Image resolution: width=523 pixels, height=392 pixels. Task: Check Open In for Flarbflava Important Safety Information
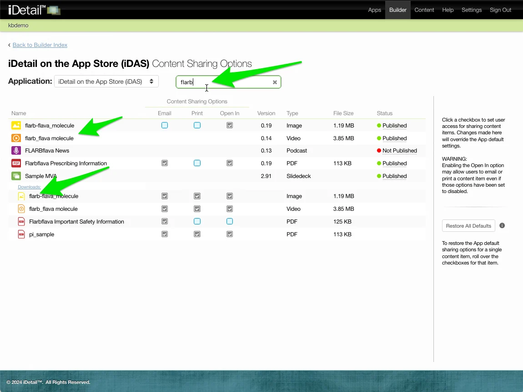(x=230, y=221)
